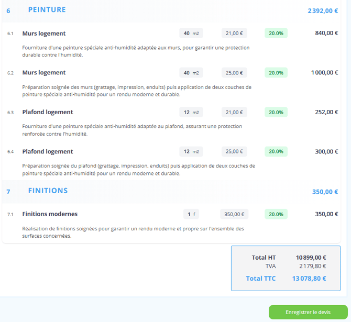Edit the 25,00 € unit price on line 6.2

click(234, 73)
